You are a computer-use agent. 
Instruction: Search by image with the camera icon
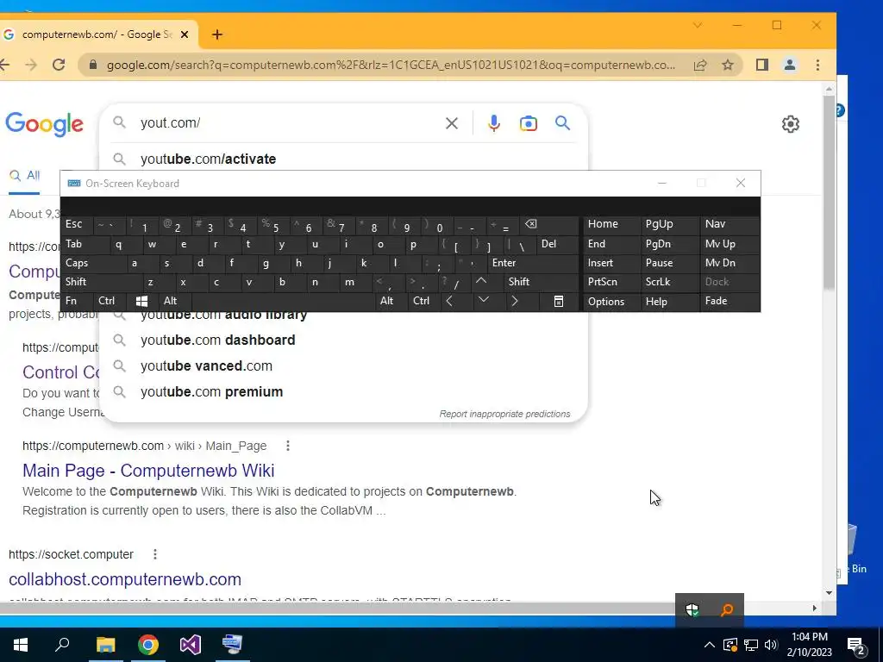[529, 123]
